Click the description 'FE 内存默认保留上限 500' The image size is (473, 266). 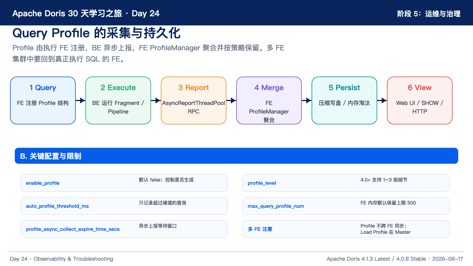pos(388,203)
